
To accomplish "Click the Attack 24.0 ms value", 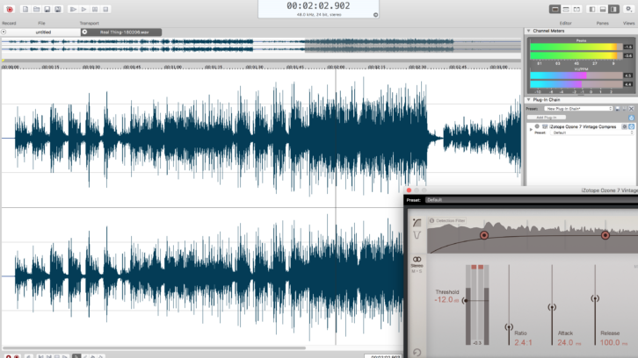I will click(x=569, y=342).
